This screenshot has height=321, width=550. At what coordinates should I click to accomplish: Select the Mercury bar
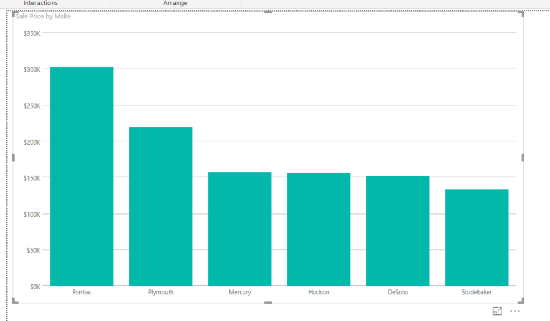pos(240,229)
